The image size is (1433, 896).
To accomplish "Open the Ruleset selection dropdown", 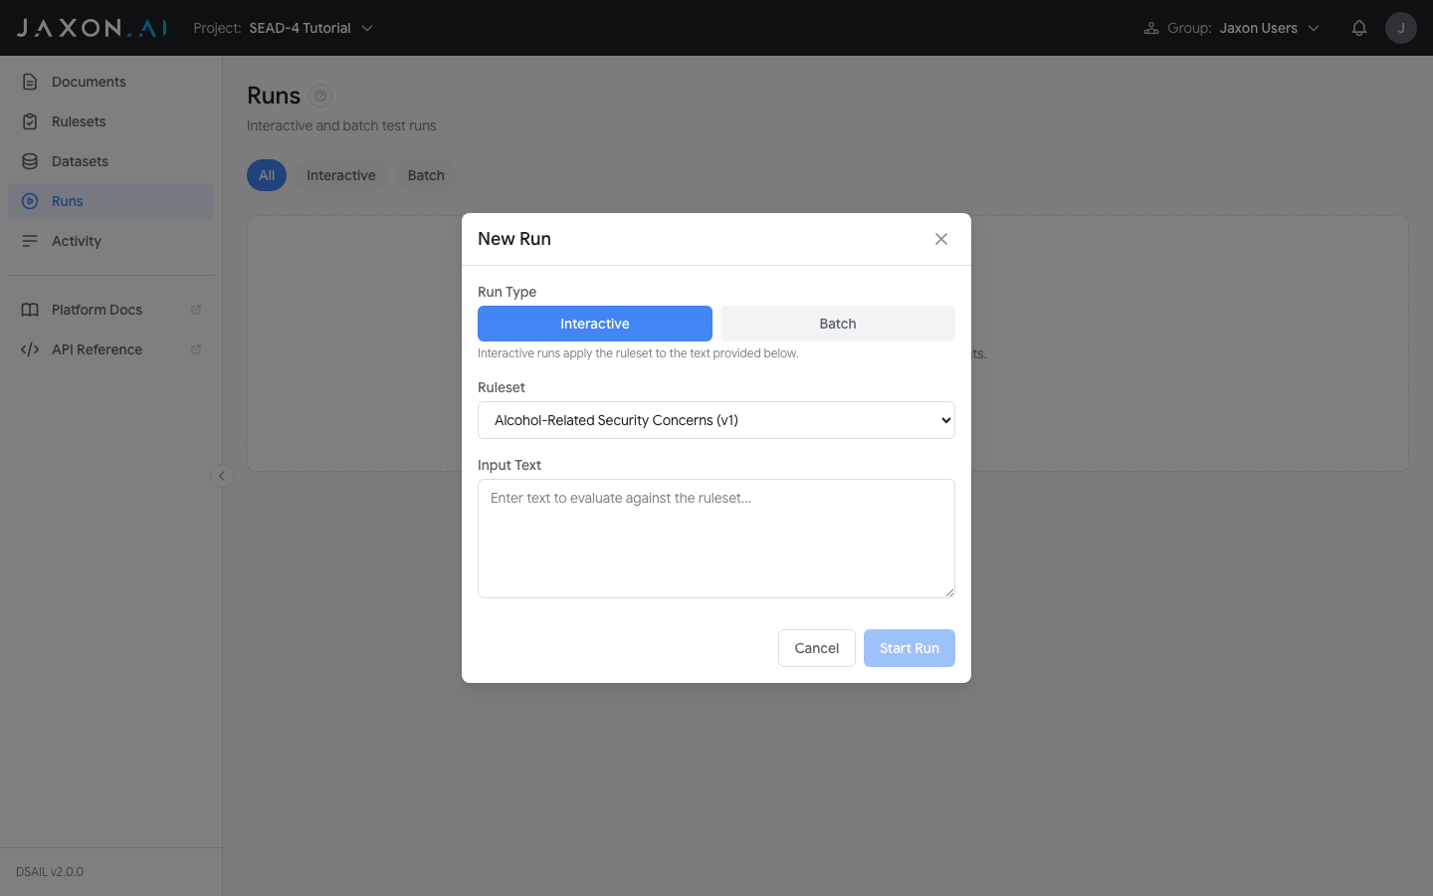I will click(716, 419).
